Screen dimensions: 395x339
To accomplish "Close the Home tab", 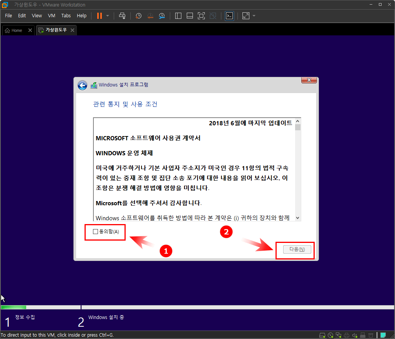I will click(x=30, y=30).
